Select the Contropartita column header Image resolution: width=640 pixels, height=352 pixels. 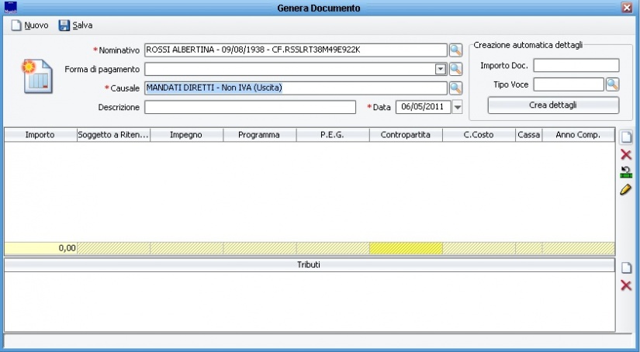pyautogui.click(x=406, y=135)
